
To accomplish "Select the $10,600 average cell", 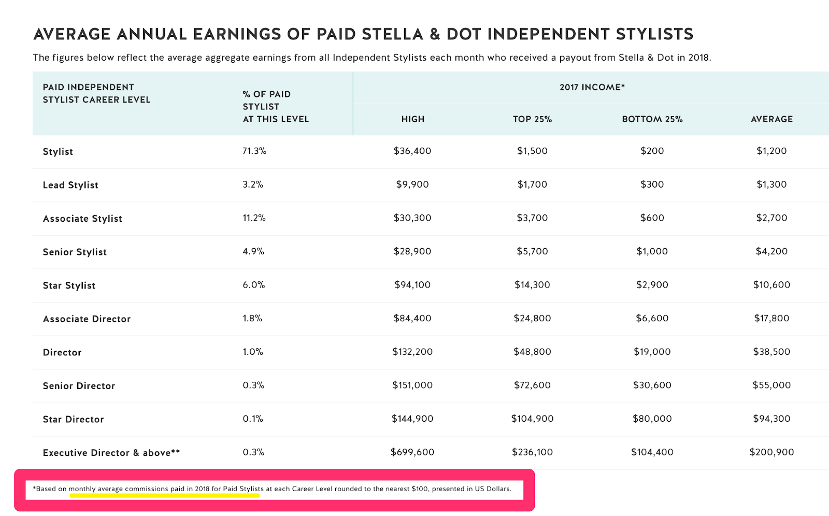I will coord(771,285).
